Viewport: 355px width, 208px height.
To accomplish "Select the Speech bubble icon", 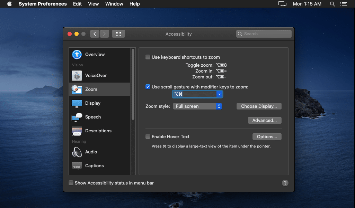I will coord(77,117).
